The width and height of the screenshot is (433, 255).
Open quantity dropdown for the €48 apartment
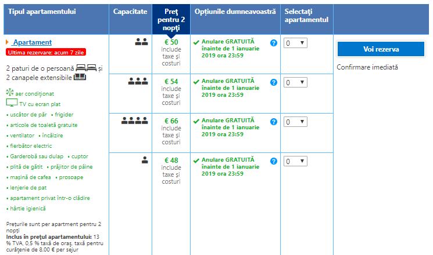(295, 162)
